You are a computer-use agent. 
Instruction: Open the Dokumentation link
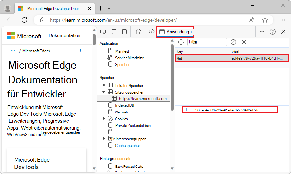pos(64,35)
